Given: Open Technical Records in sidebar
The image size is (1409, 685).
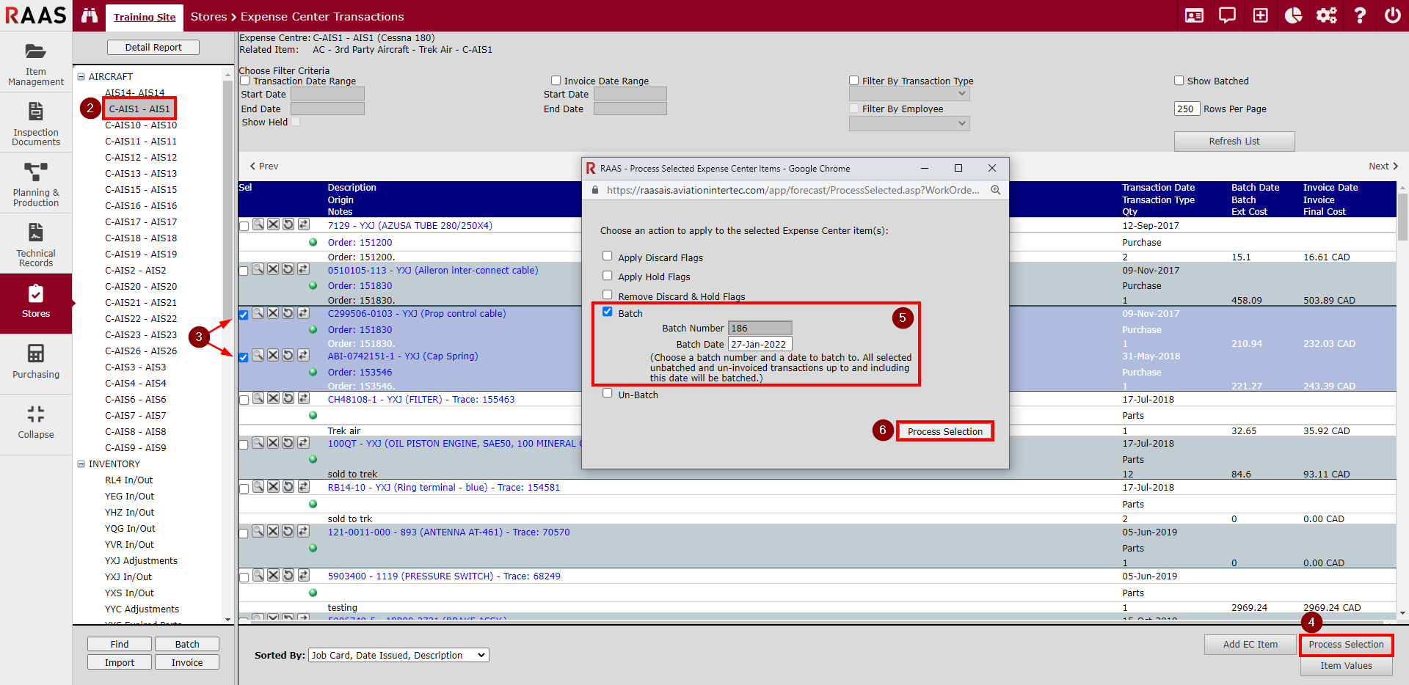Looking at the screenshot, I should (x=36, y=244).
